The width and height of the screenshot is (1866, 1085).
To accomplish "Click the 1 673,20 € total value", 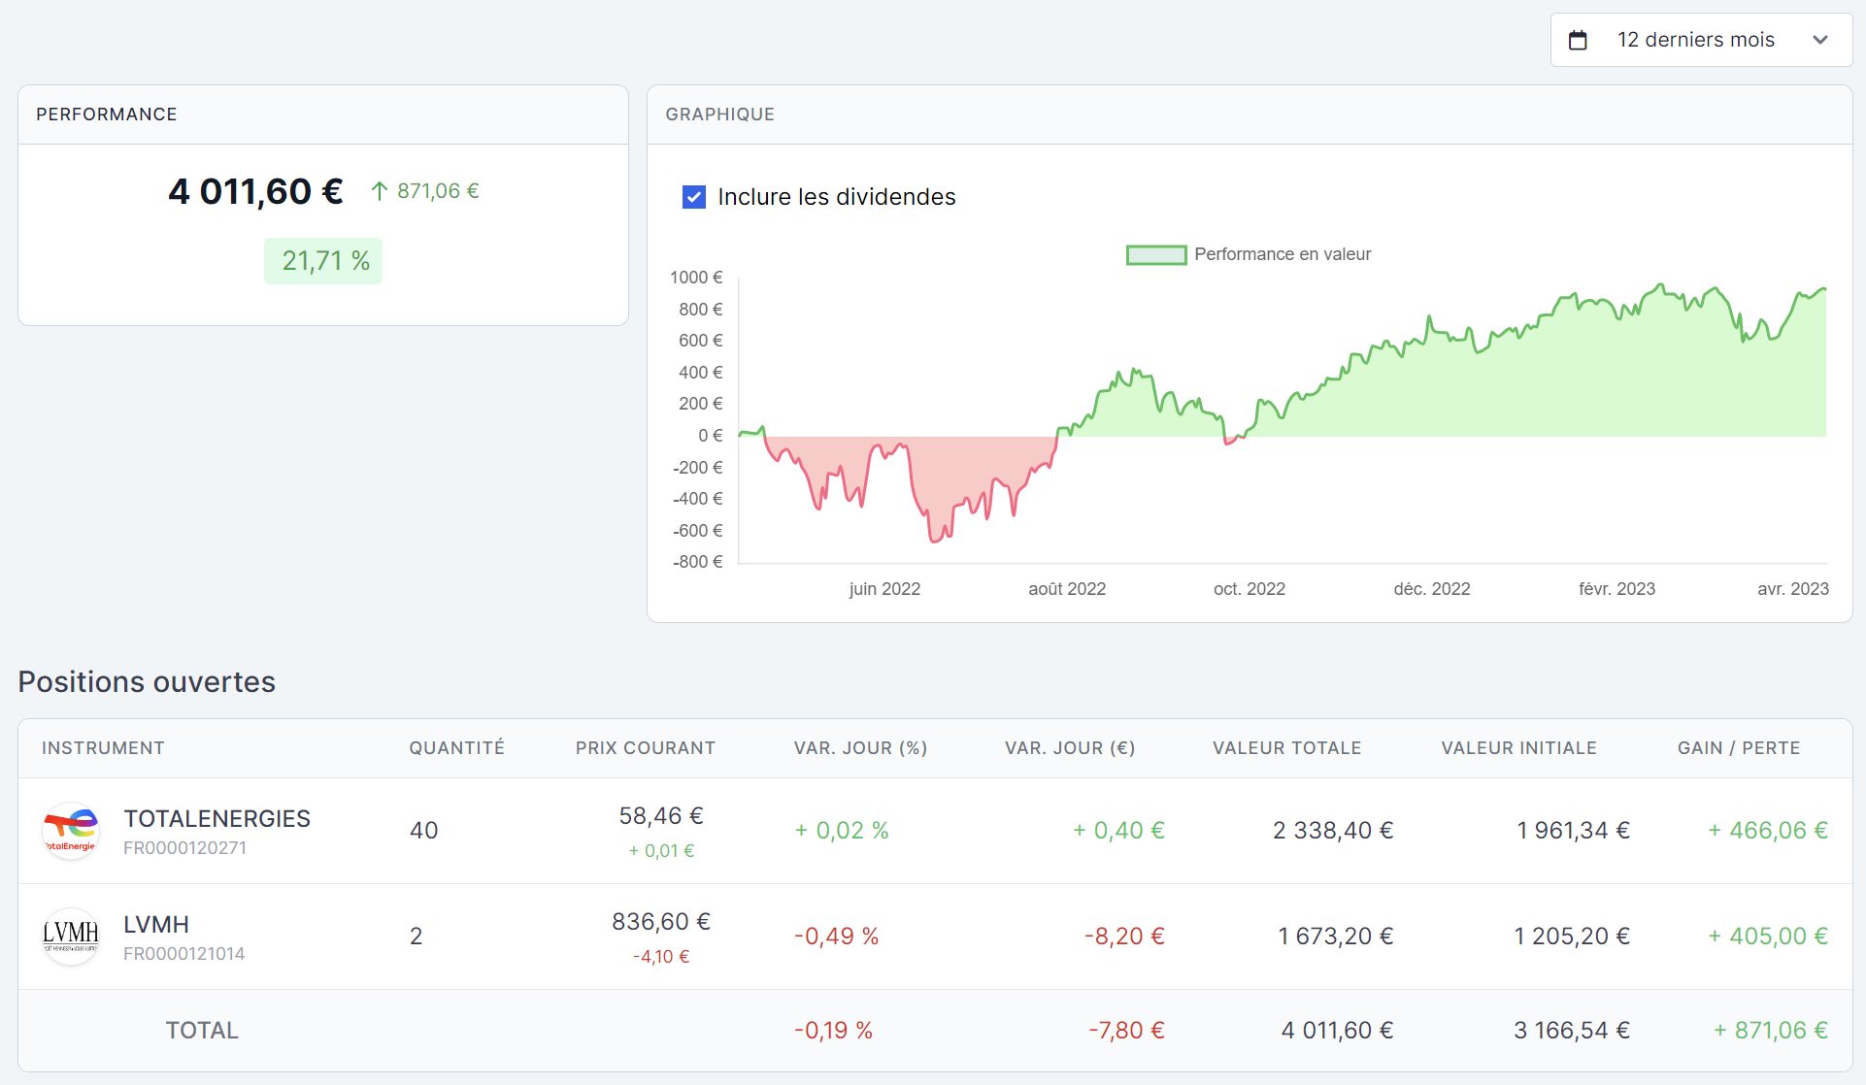I will [1336, 937].
